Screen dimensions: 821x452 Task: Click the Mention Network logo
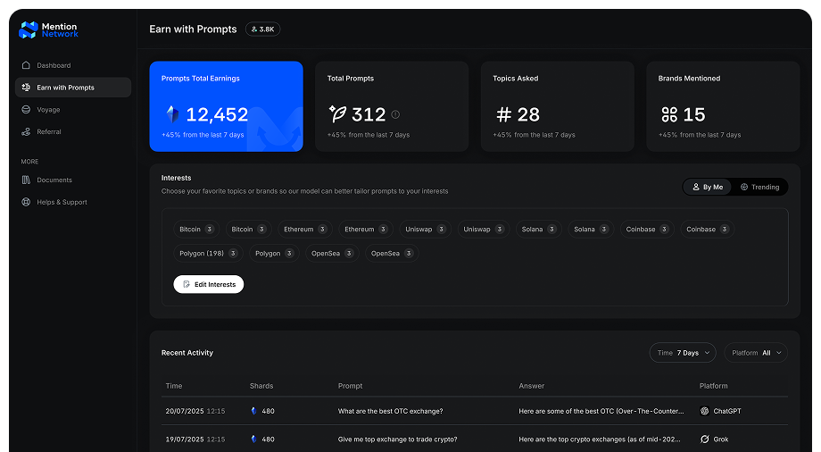(49, 29)
